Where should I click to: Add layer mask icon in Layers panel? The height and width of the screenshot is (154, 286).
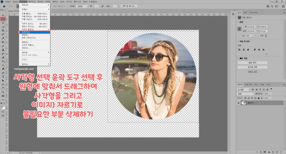265,152
